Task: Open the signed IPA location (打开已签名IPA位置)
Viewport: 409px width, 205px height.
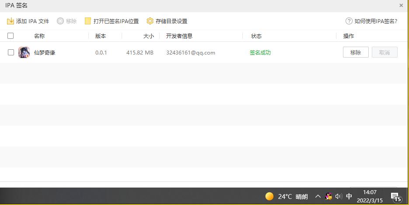Action: [112, 21]
